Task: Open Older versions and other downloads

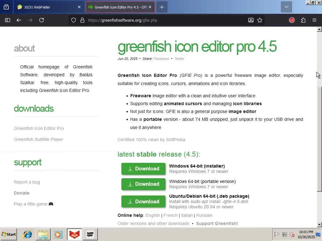Action: 153,223
